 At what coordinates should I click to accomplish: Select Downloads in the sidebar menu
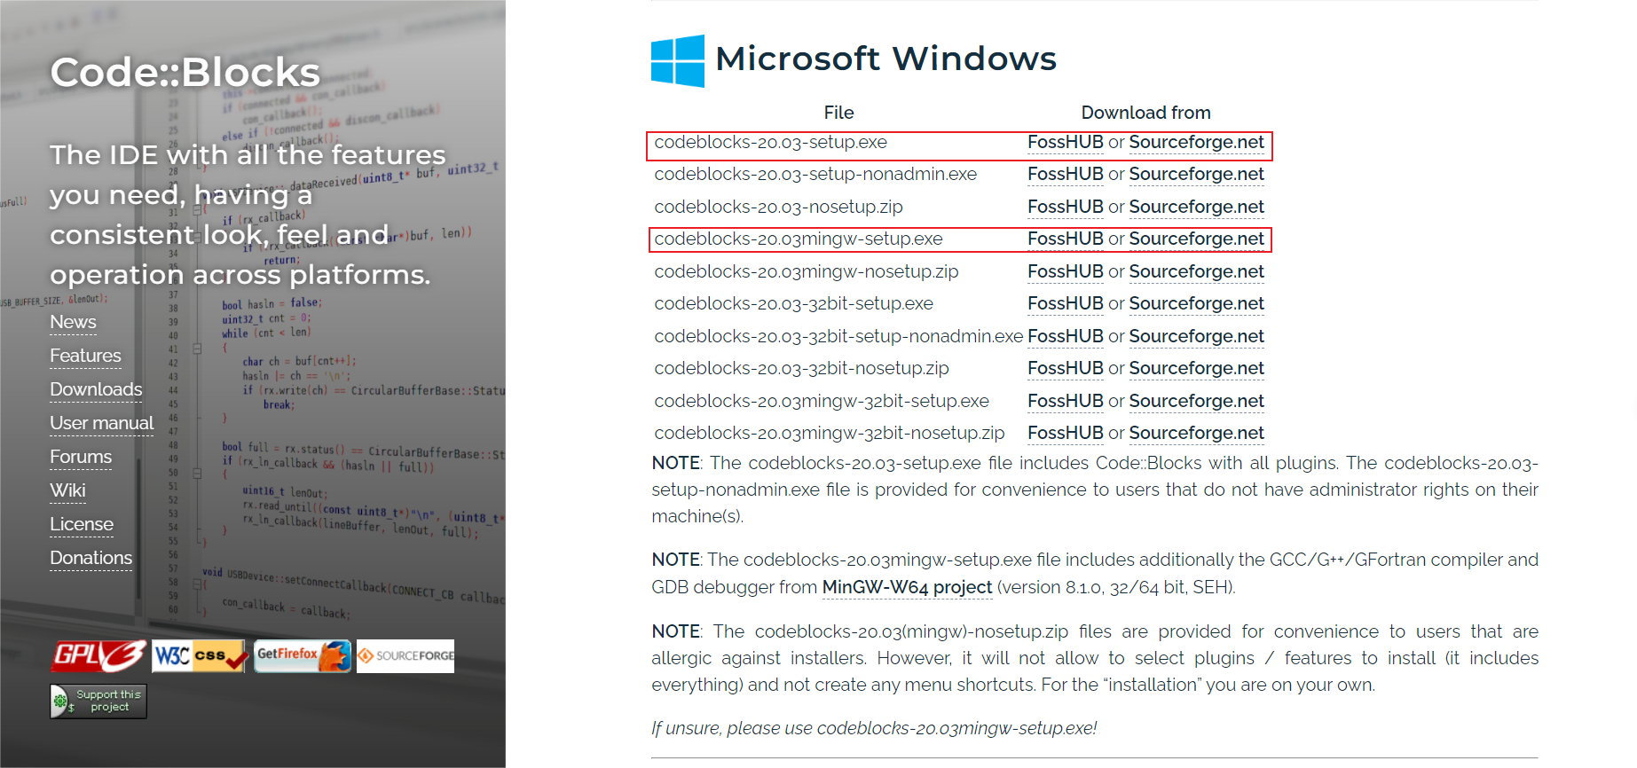[96, 389]
